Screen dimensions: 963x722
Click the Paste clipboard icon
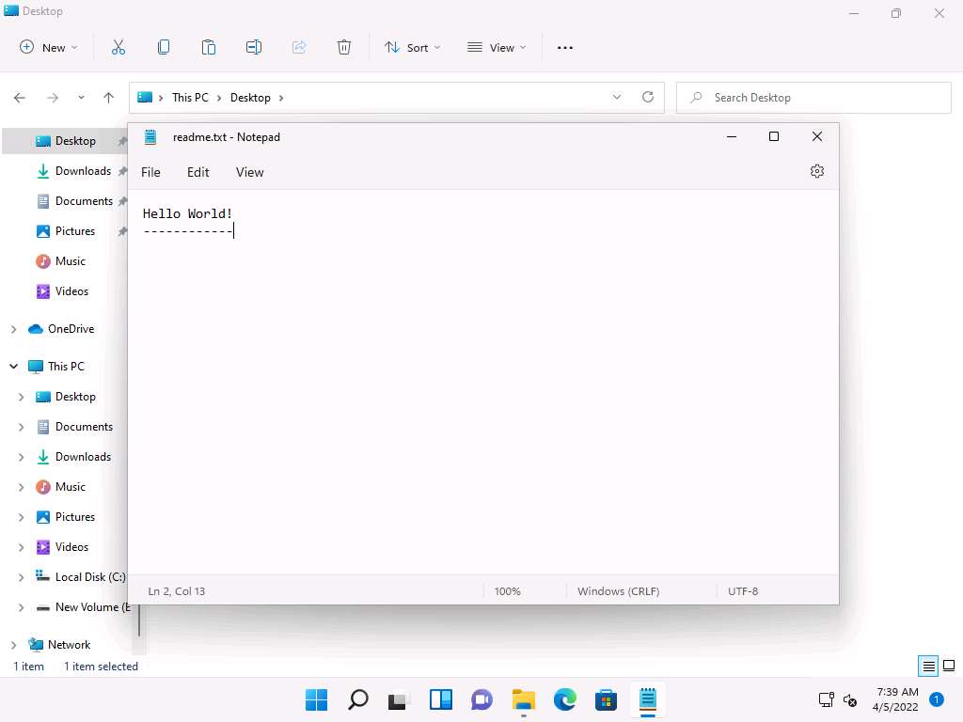point(209,47)
